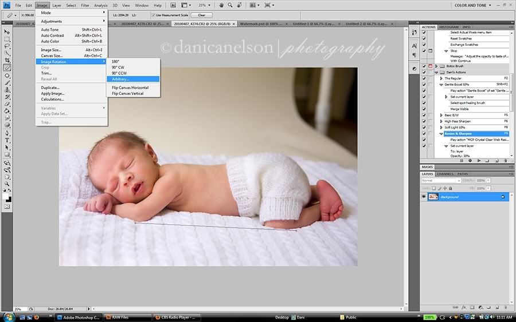Open the Paragraph panel icon
The image size is (516, 322).
coord(414,55)
